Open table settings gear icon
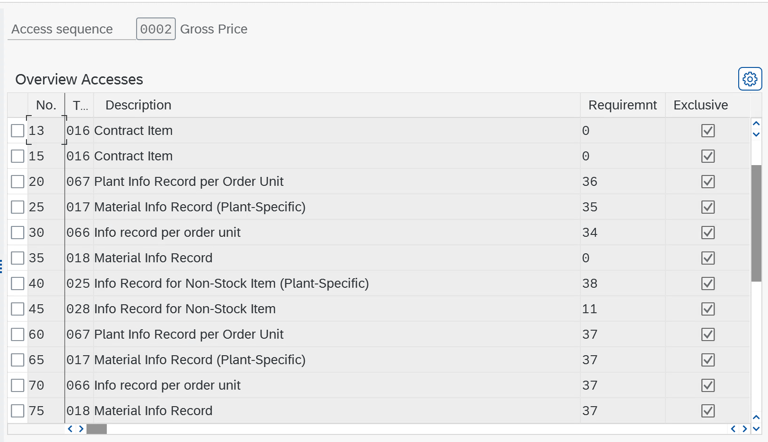 coord(750,79)
